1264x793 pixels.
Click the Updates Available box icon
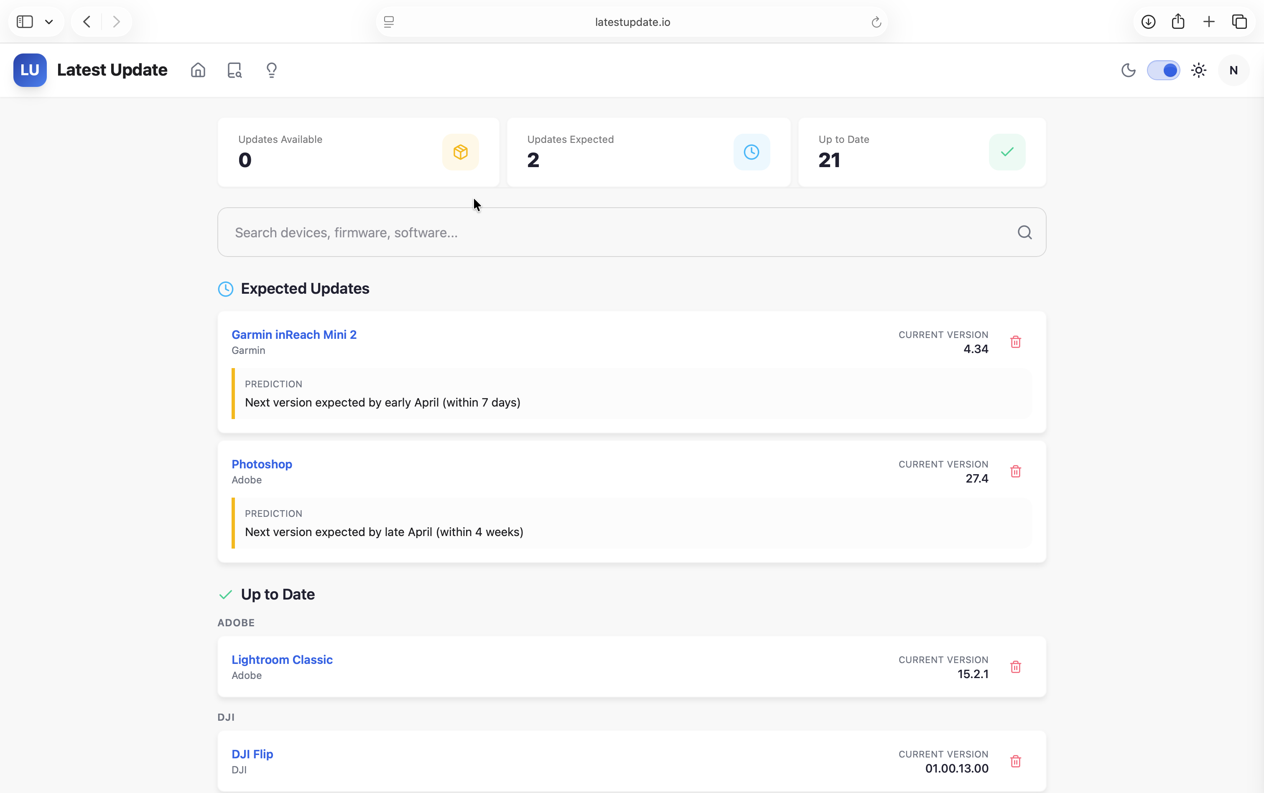460,152
